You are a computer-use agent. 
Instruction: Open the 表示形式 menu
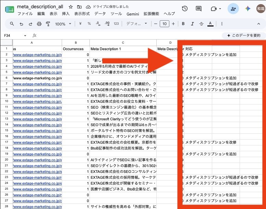(82, 14)
